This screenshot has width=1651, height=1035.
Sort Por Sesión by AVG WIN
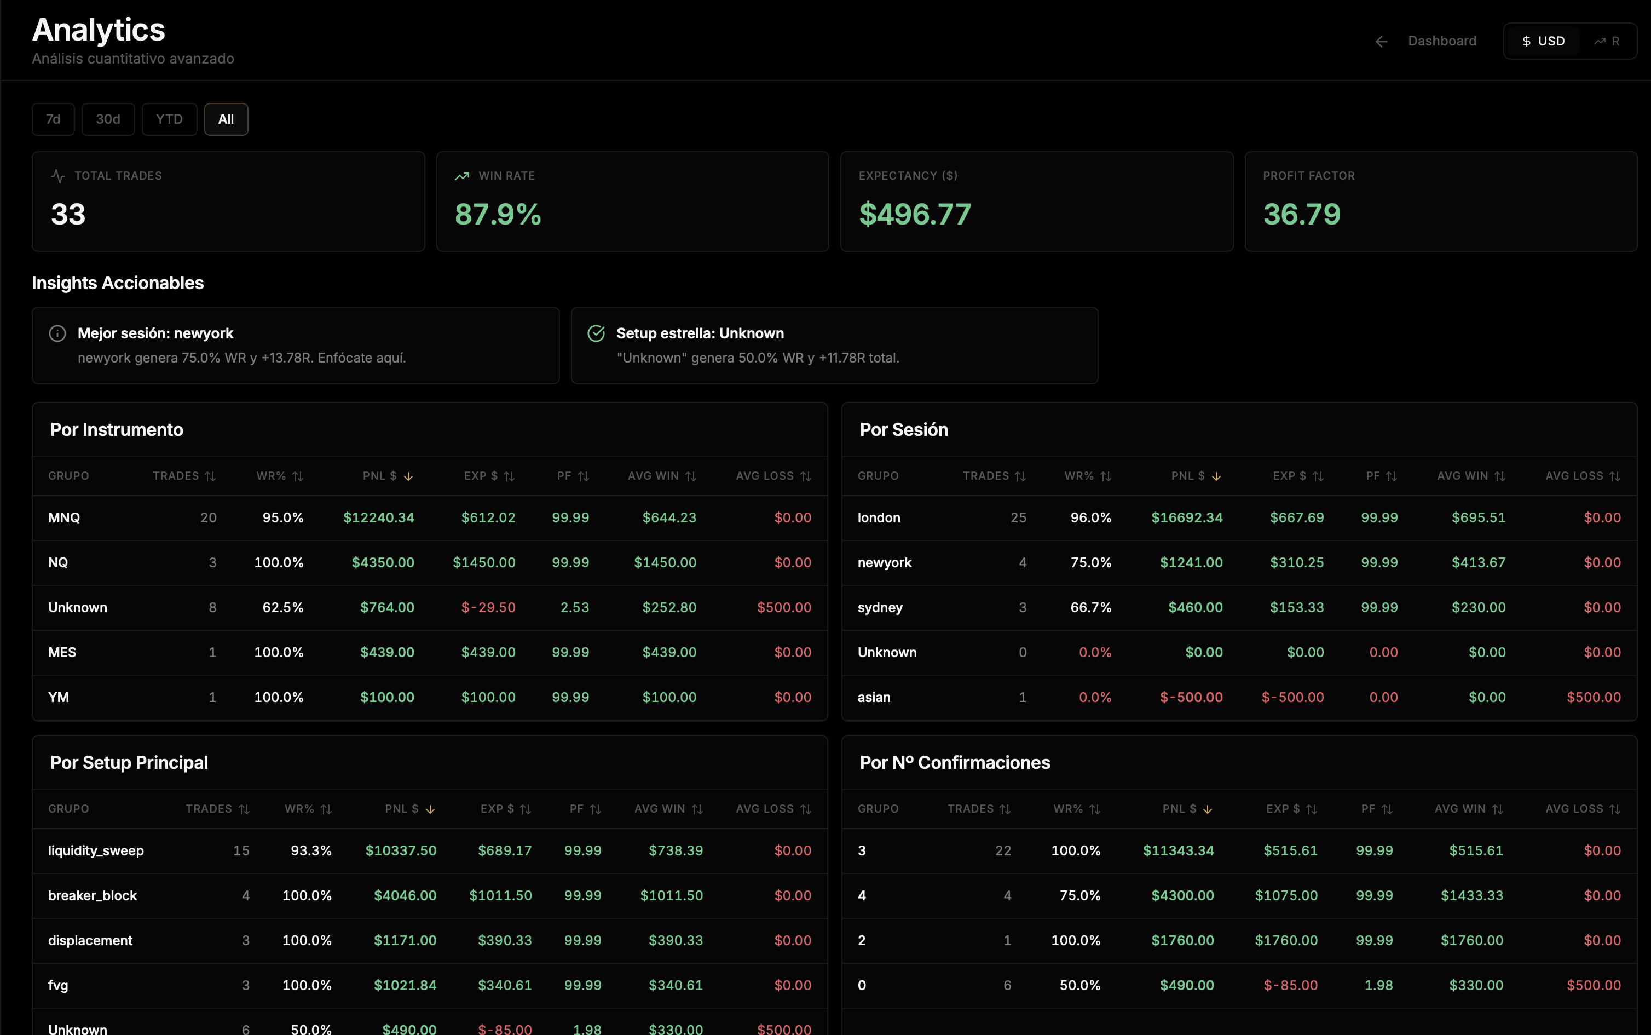(1472, 476)
